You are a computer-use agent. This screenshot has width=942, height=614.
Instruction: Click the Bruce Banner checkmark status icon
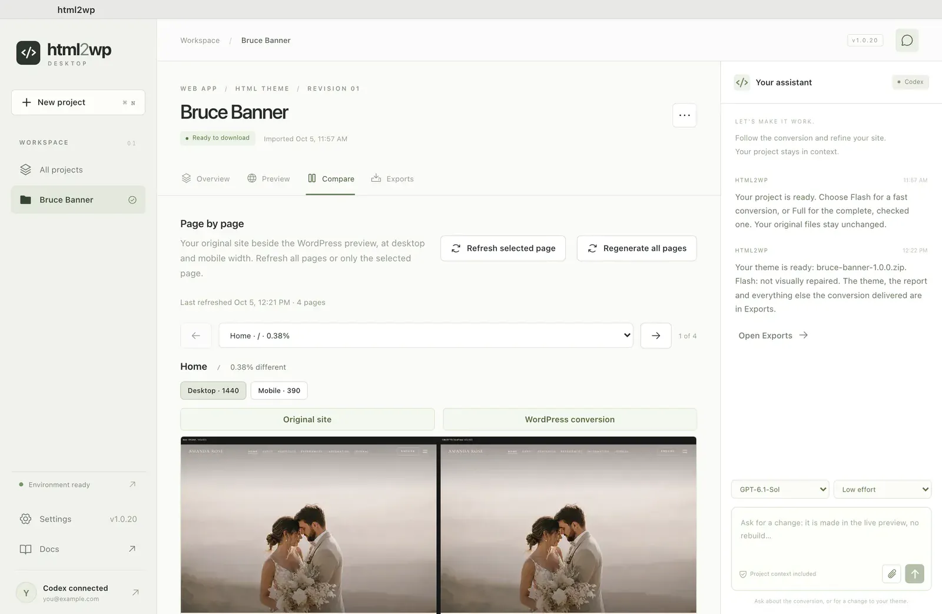(x=132, y=200)
